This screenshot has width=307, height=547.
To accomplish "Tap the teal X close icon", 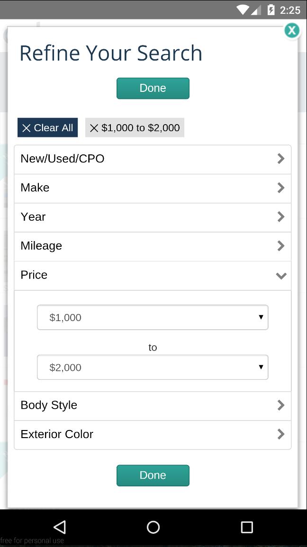I will (x=292, y=30).
